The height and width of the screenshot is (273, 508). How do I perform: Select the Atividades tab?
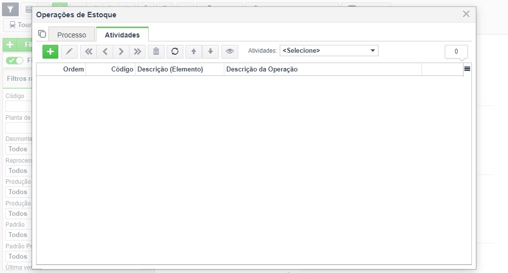click(122, 34)
